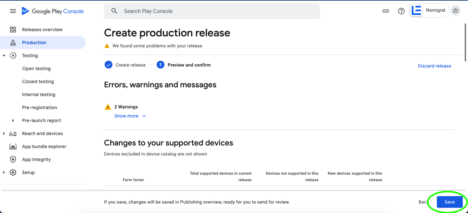Select Open testing from the sidebar
This screenshot has width=468, height=213.
pyautogui.click(x=36, y=69)
